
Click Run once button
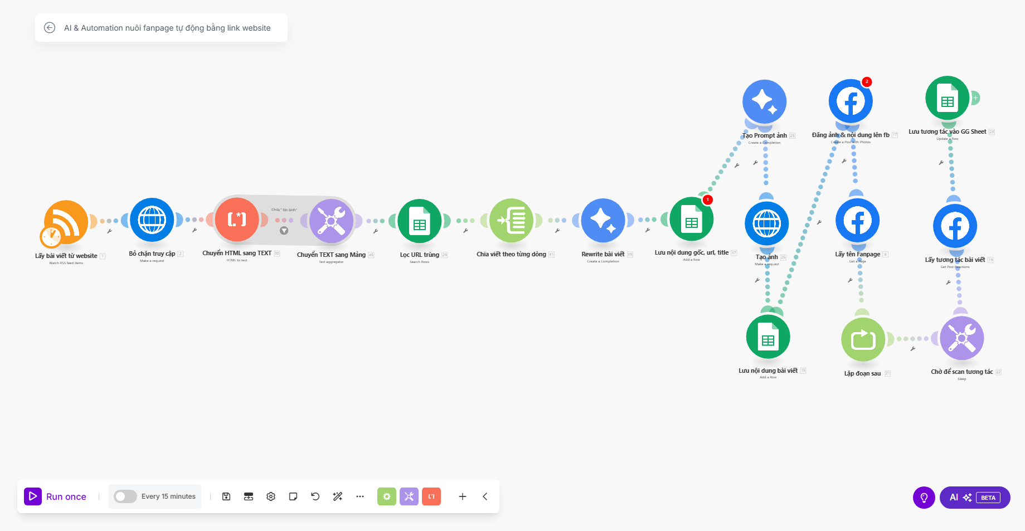tap(55, 496)
